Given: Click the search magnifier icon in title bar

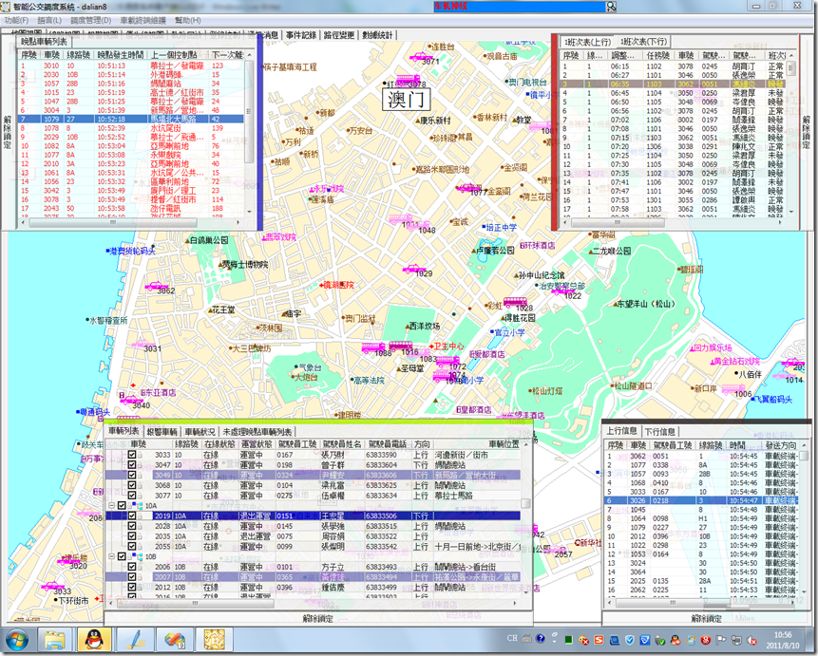Looking at the screenshot, I should [x=611, y=7].
